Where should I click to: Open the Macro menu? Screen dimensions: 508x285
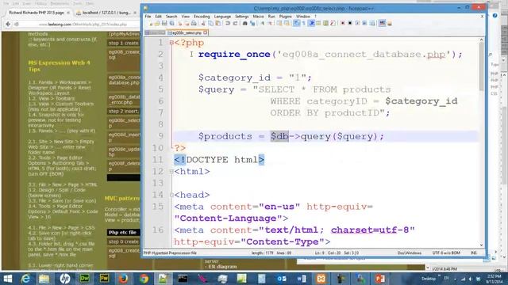258,17
